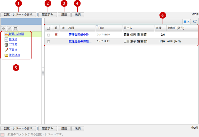Click progress value 0/6

pyautogui.click(x=163, y=34)
